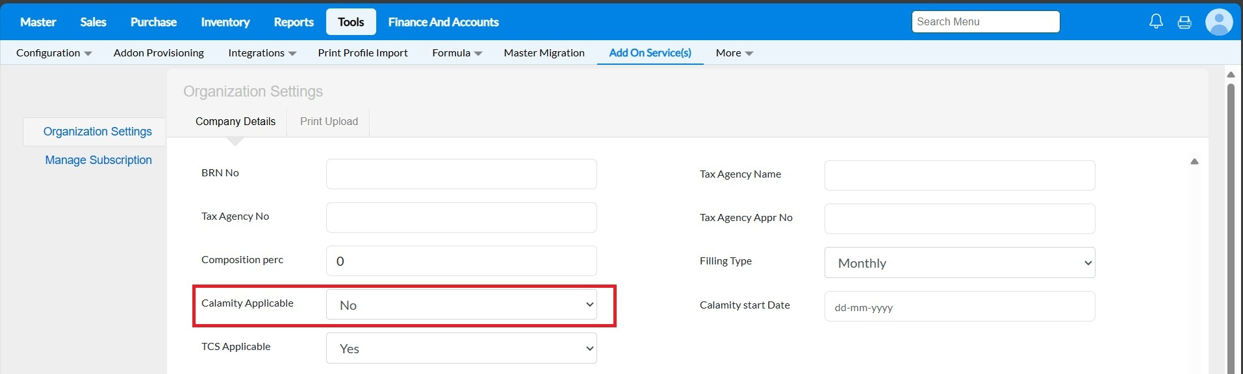
Task: Click the Search Menu field
Action: 985,21
